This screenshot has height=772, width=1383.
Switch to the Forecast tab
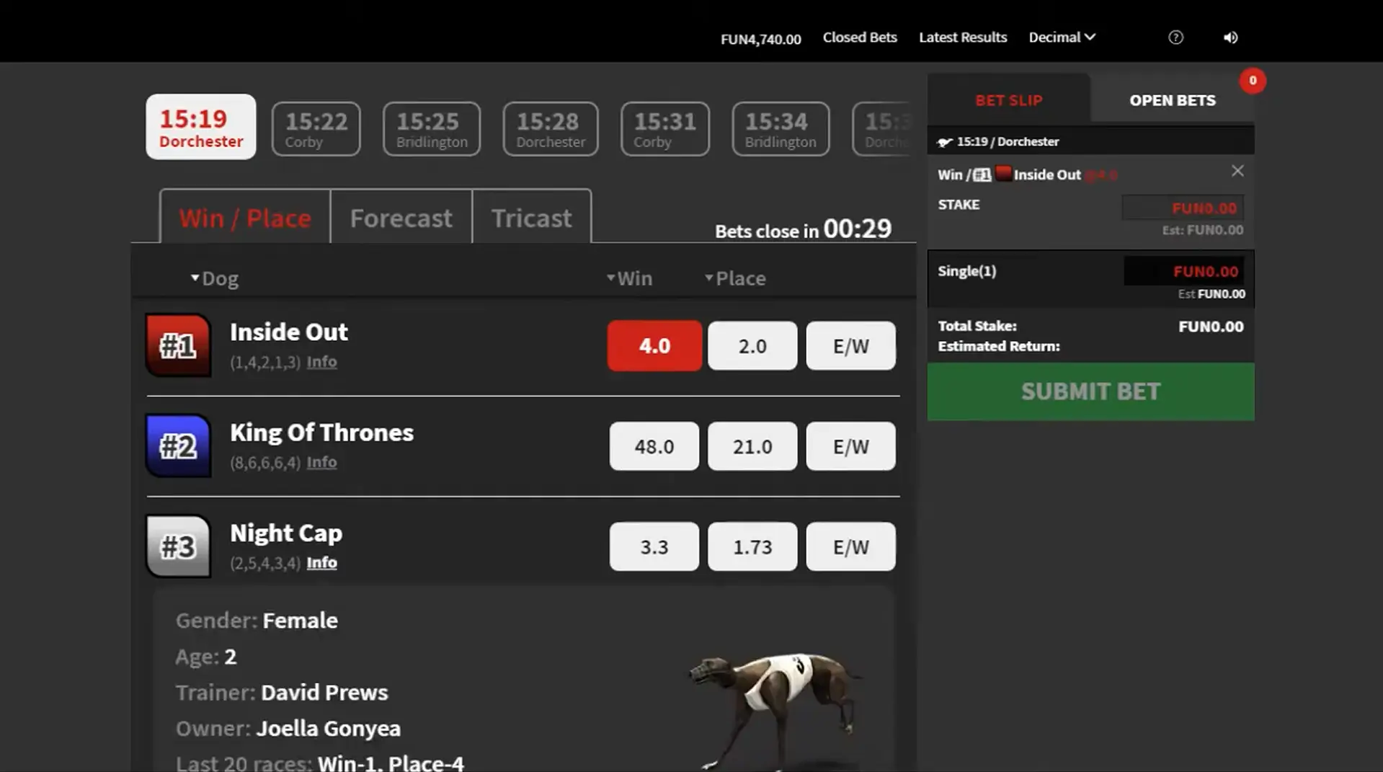tap(401, 217)
